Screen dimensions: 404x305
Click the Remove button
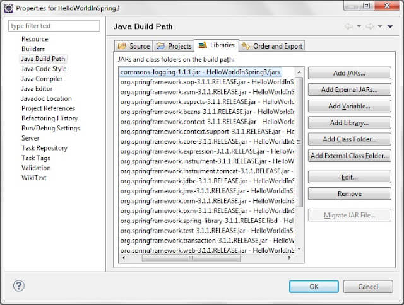tap(349, 193)
